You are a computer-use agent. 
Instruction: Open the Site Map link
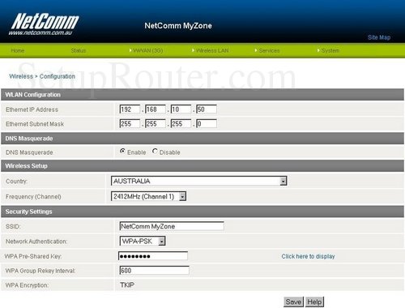(379, 37)
